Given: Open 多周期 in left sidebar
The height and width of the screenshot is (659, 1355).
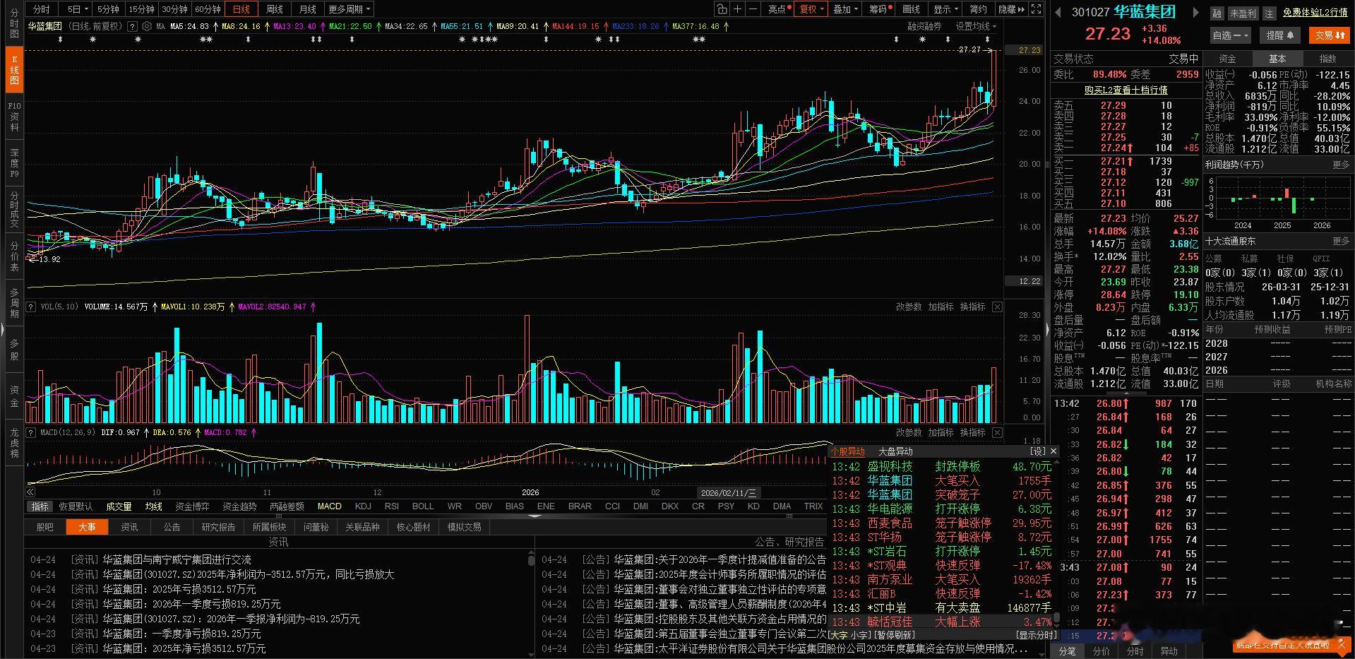Looking at the screenshot, I should point(14,303).
